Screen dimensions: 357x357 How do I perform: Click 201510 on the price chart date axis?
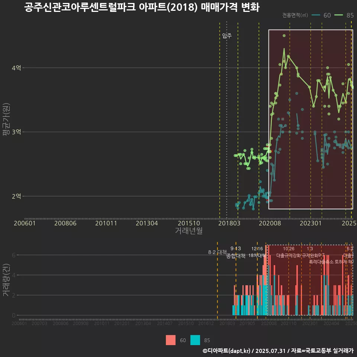(x=189, y=223)
